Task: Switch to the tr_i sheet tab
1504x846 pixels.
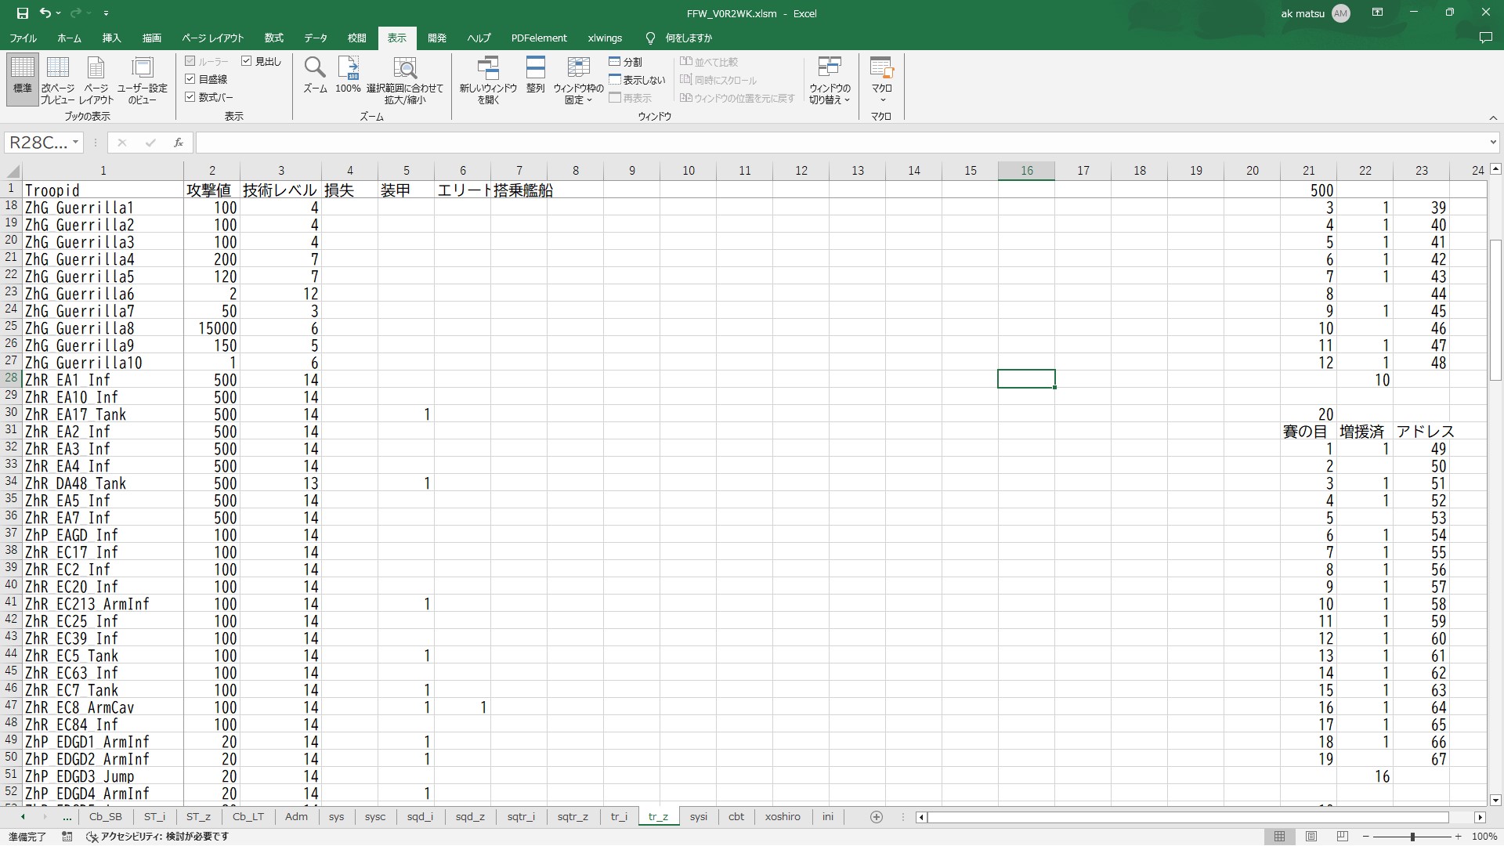Action: coord(619,817)
